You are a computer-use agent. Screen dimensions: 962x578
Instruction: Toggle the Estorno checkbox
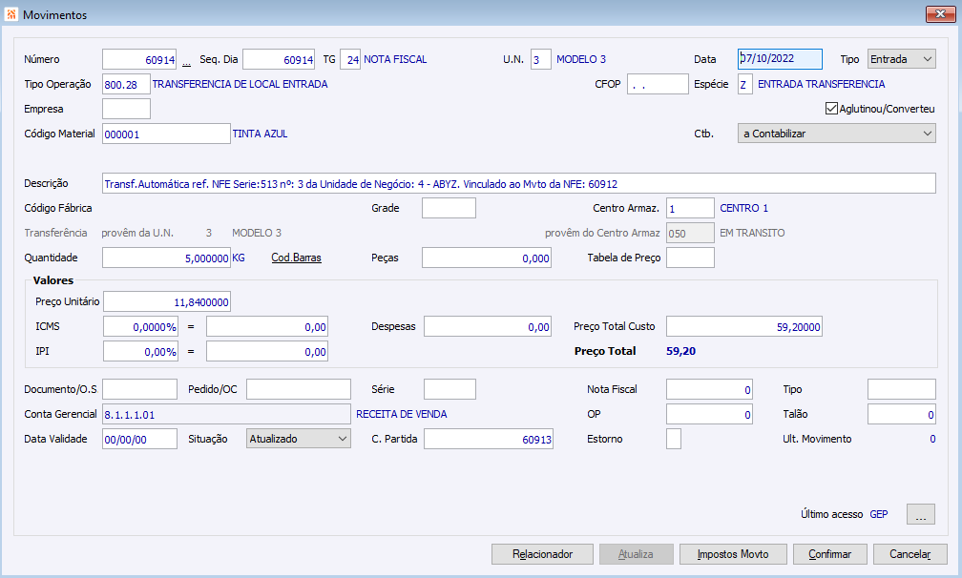(673, 439)
